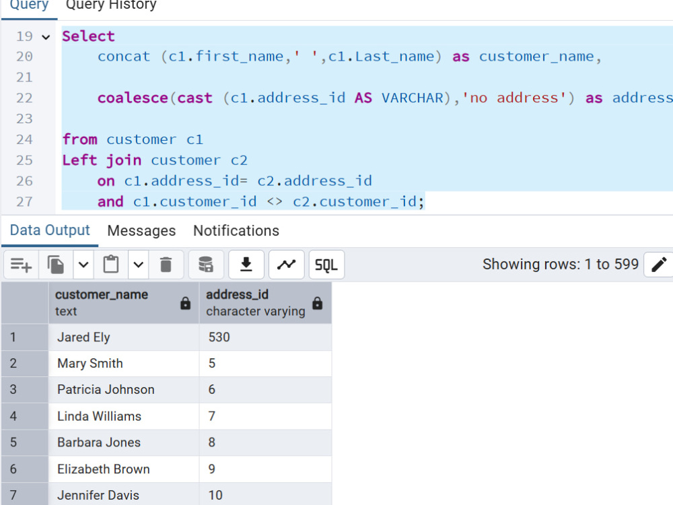Click the Delete trash icon
673x505 pixels.
click(x=166, y=265)
